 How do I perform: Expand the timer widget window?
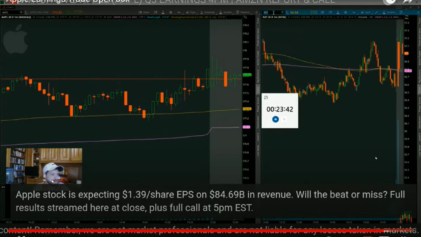pos(266,97)
